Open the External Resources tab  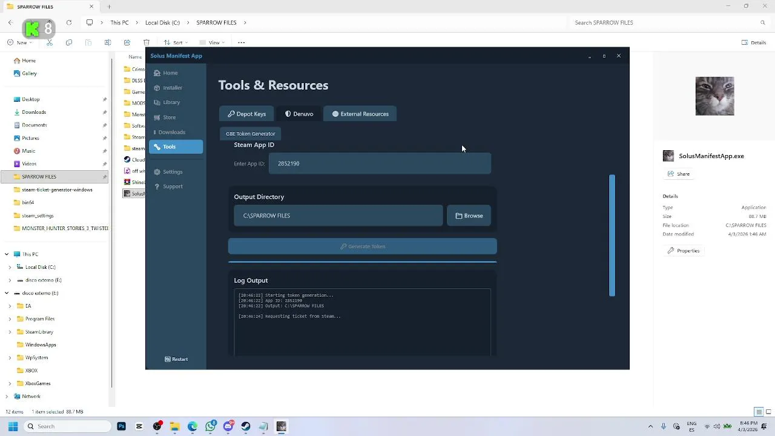pos(360,114)
